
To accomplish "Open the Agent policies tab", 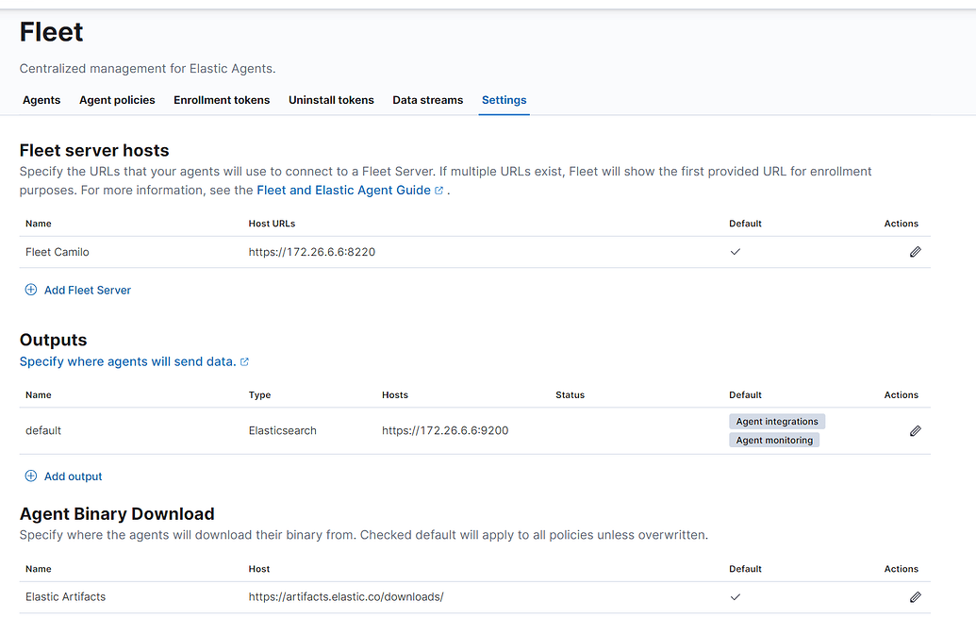I will point(117,100).
